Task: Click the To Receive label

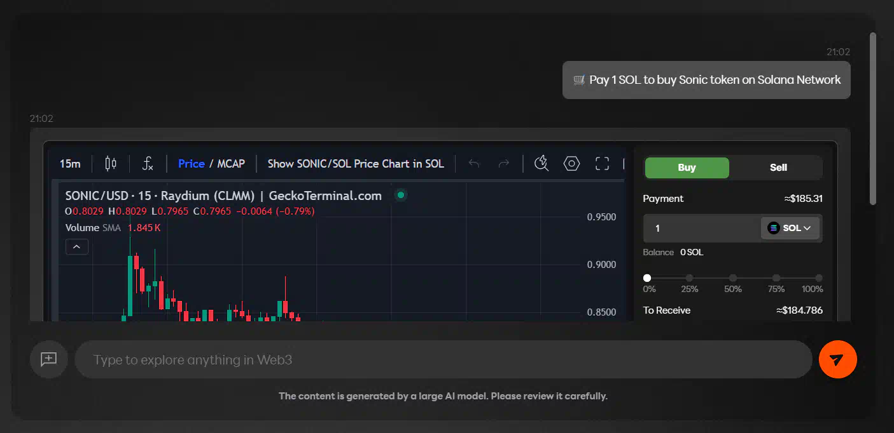Action: pos(666,310)
